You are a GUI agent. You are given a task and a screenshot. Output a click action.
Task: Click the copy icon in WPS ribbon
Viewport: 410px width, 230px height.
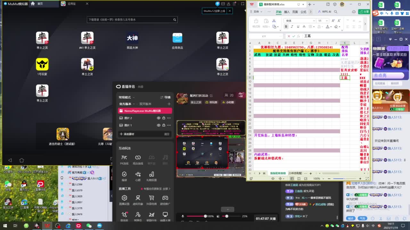274,27
